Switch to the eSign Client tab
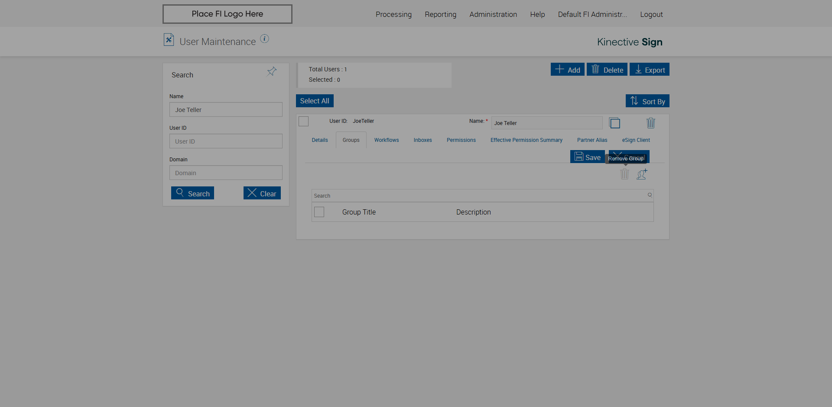The image size is (832, 407). (636, 140)
